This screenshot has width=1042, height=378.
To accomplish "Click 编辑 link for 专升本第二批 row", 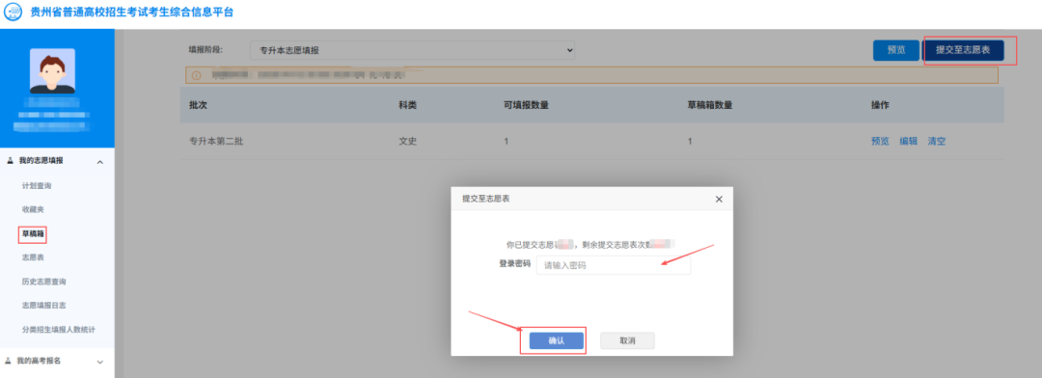I will click(x=909, y=141).
